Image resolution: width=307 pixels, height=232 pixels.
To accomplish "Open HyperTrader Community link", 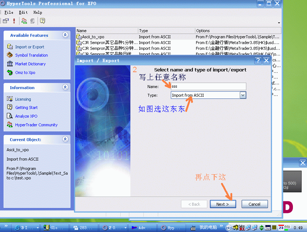I will pos(36,125).
